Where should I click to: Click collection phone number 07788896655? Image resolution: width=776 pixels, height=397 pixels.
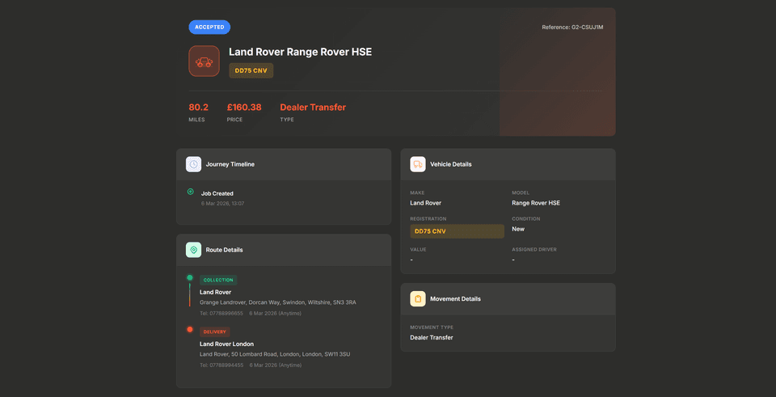click(221, 313)
